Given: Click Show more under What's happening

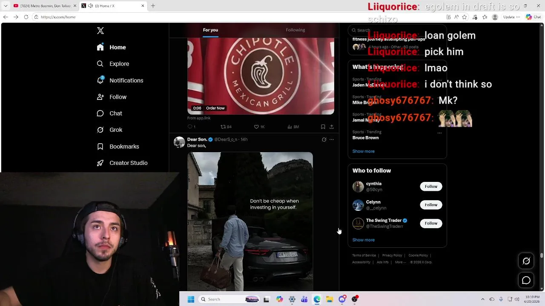Looking at the screenshot, I should (x=364, y=151).
